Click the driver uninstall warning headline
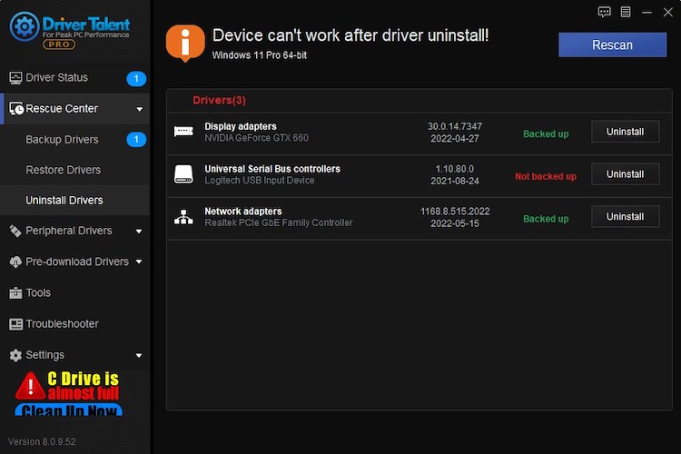The width and height of the screenshot is (681, 454). 350,35
